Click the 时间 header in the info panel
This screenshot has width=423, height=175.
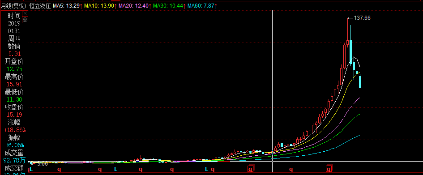pos(14,16)
